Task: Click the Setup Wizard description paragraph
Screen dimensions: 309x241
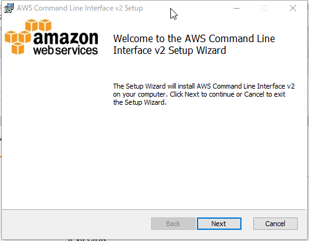Action: click(204, 94)
